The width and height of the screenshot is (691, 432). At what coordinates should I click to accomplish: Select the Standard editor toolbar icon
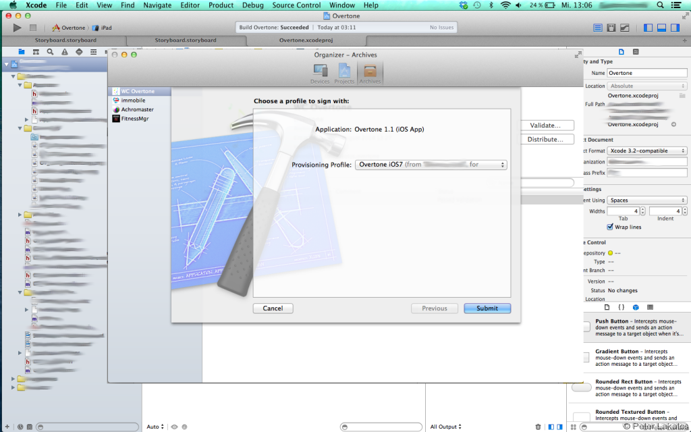pyautogui.click(x=598, y=28)
